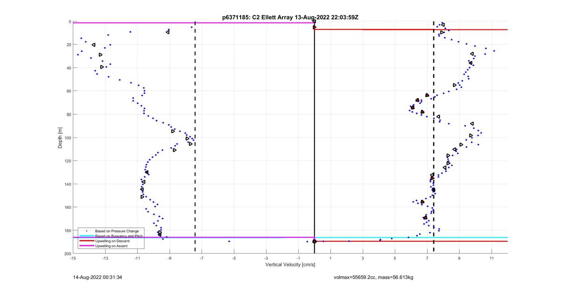This screenshot has height=285, width=561.
Task: Click the magenta line sample in legend
Action: tap(86, 246)
